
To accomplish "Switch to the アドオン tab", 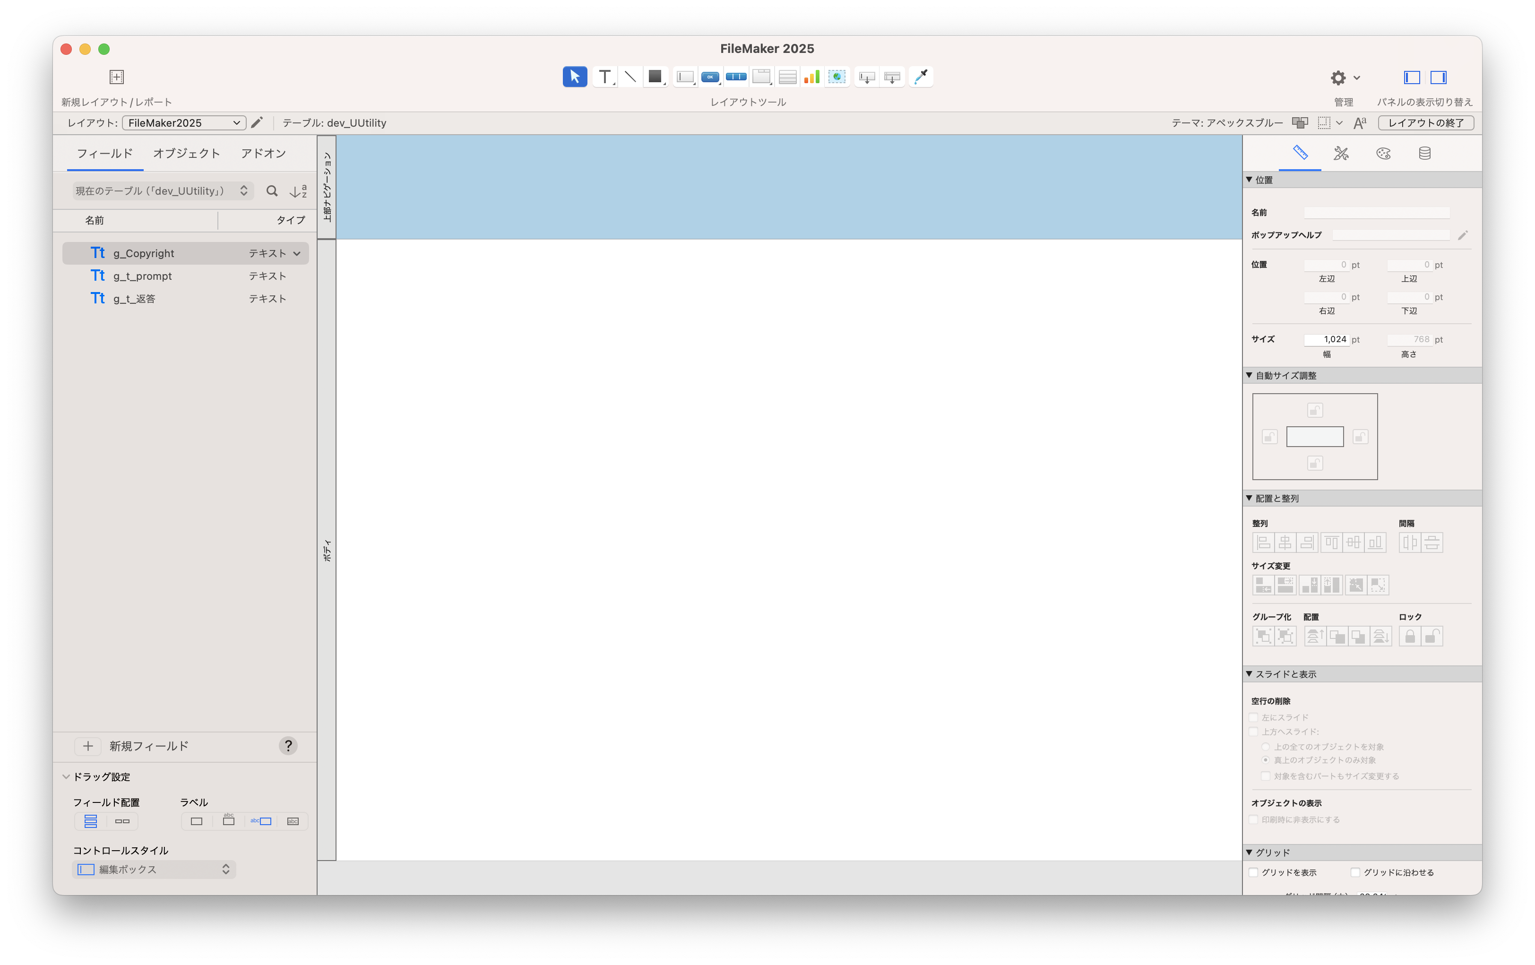I will tap(263, 153).
